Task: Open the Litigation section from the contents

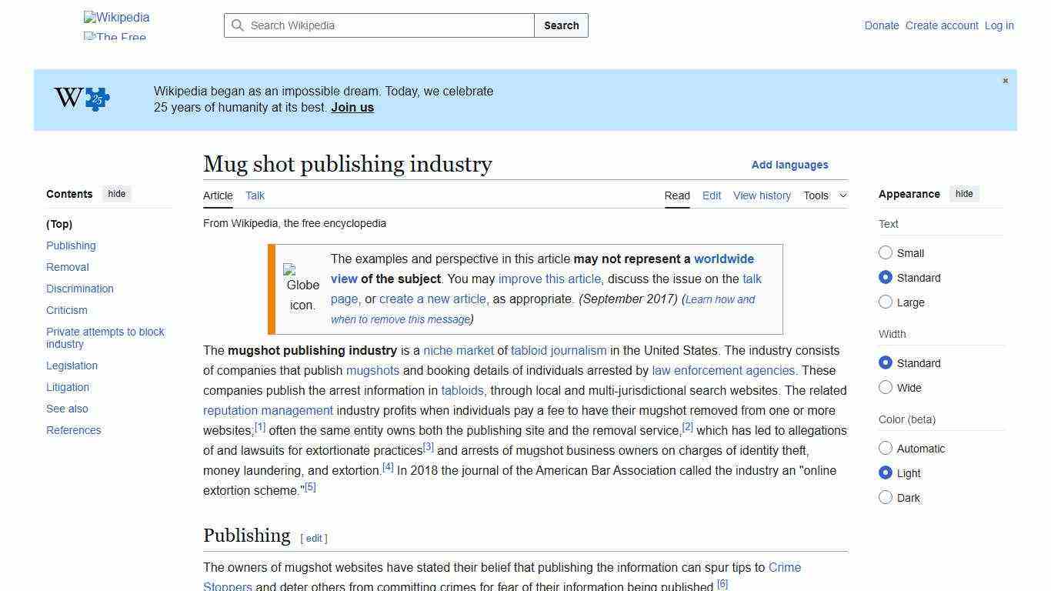Action: tap(67, 387)
